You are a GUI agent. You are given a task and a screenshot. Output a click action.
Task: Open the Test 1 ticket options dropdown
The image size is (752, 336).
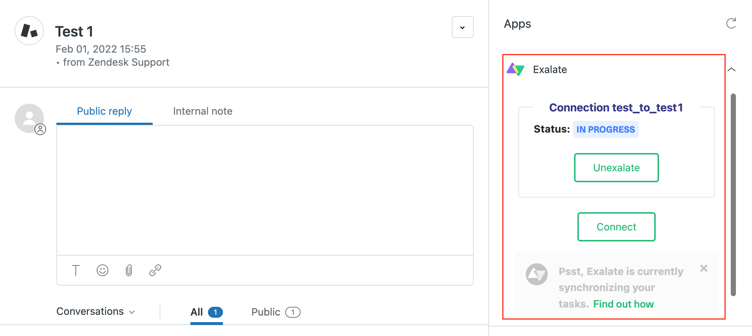[462, 27]
